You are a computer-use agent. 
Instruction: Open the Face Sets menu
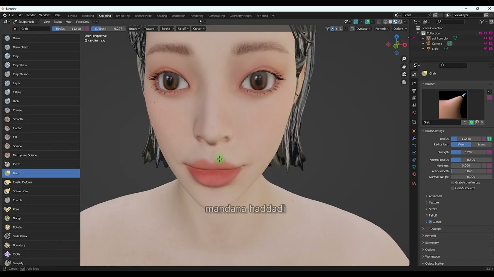82,22
